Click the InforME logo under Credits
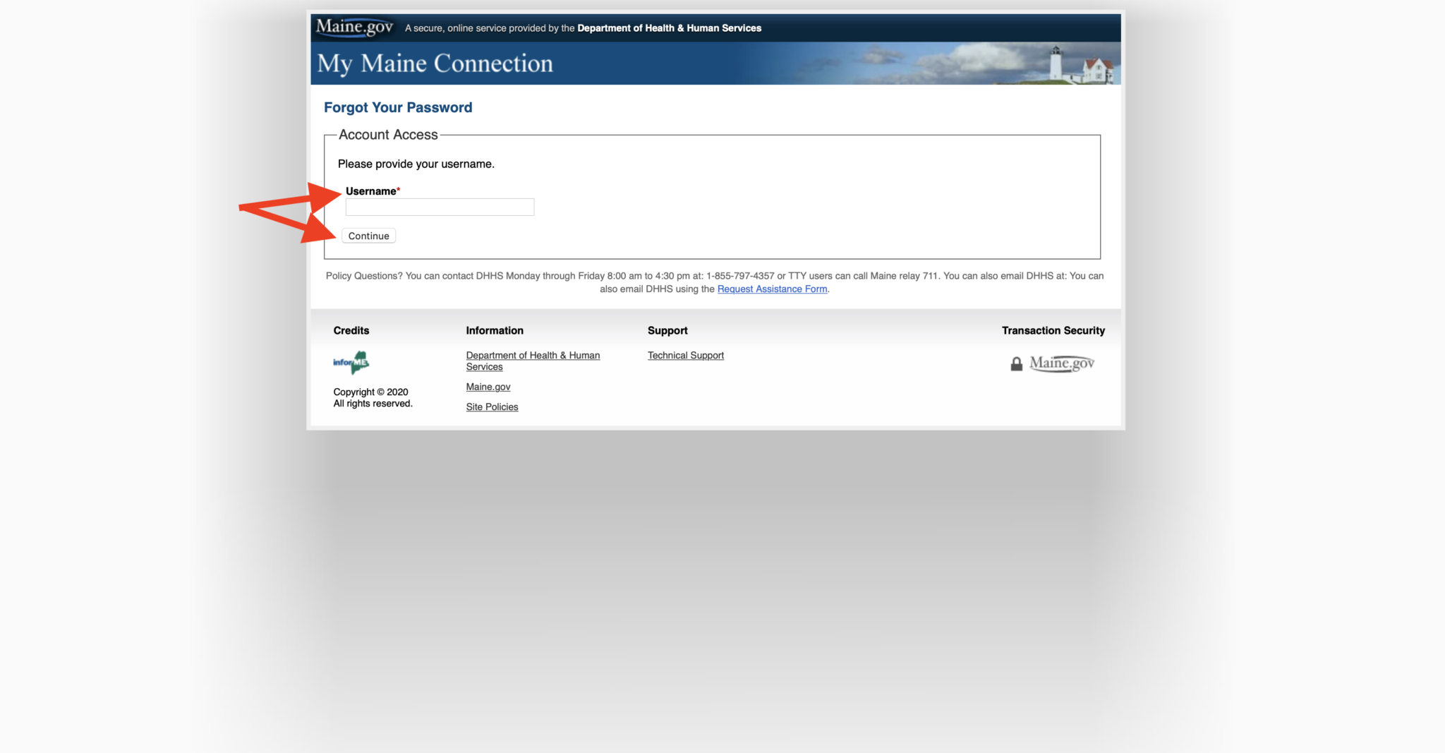 click(351, 362)
